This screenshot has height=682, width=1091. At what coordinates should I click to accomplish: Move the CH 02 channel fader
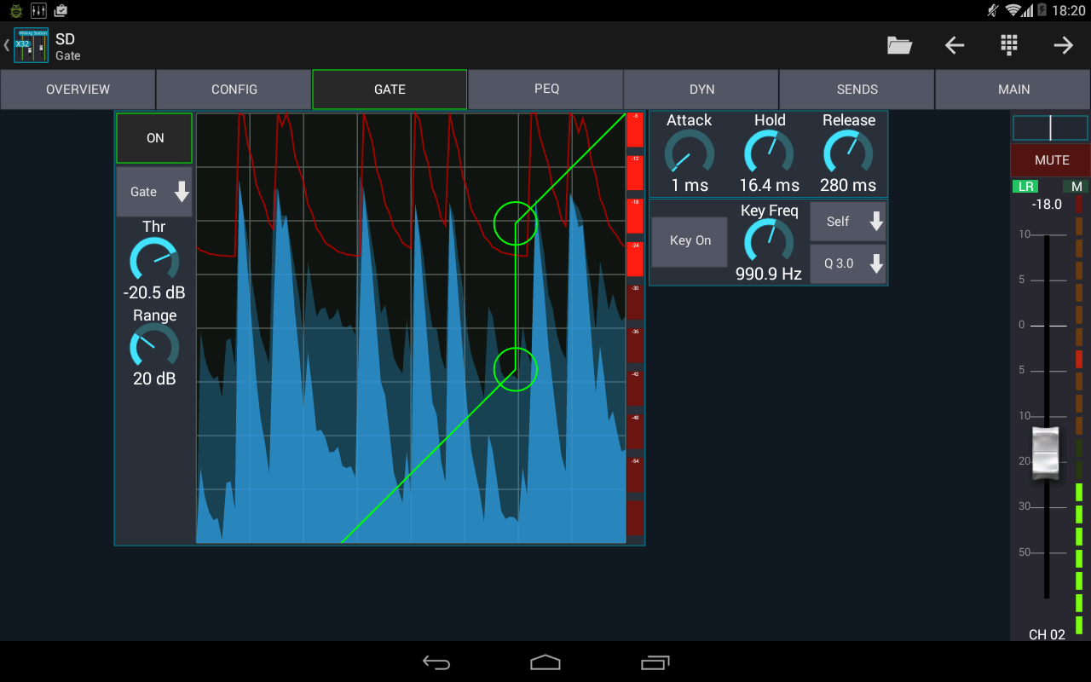click(x=1046, y=453)
